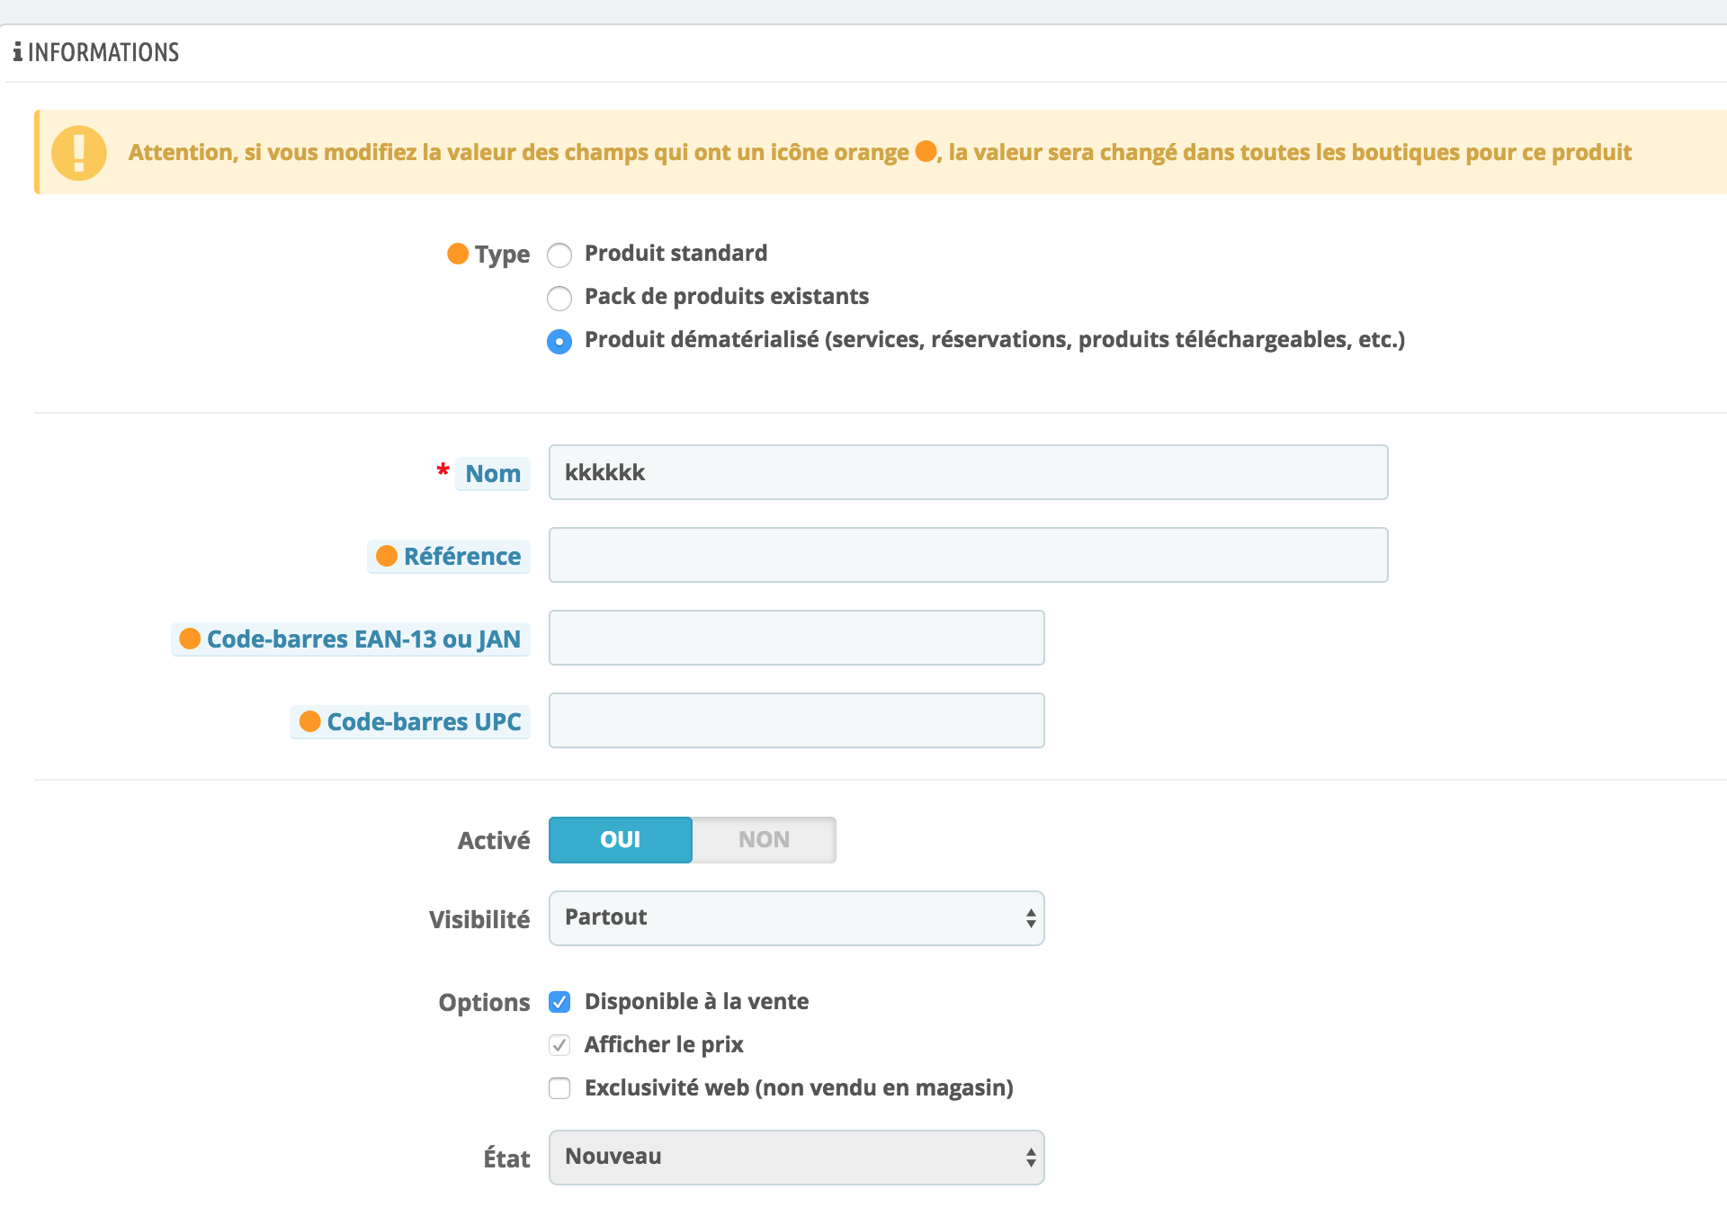This screenshot has height=1225, width=1727.
Task: Click the orange dot in the warning message
Action: (926, 151)
